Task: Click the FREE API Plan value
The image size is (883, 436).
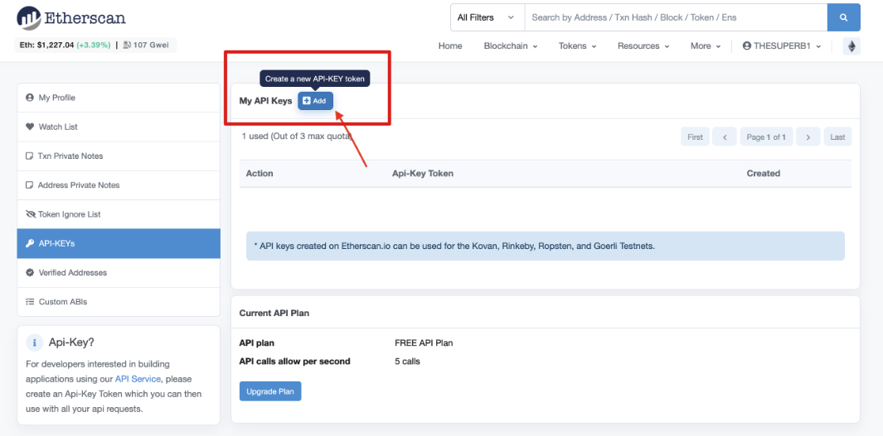Action: point(424,343)
